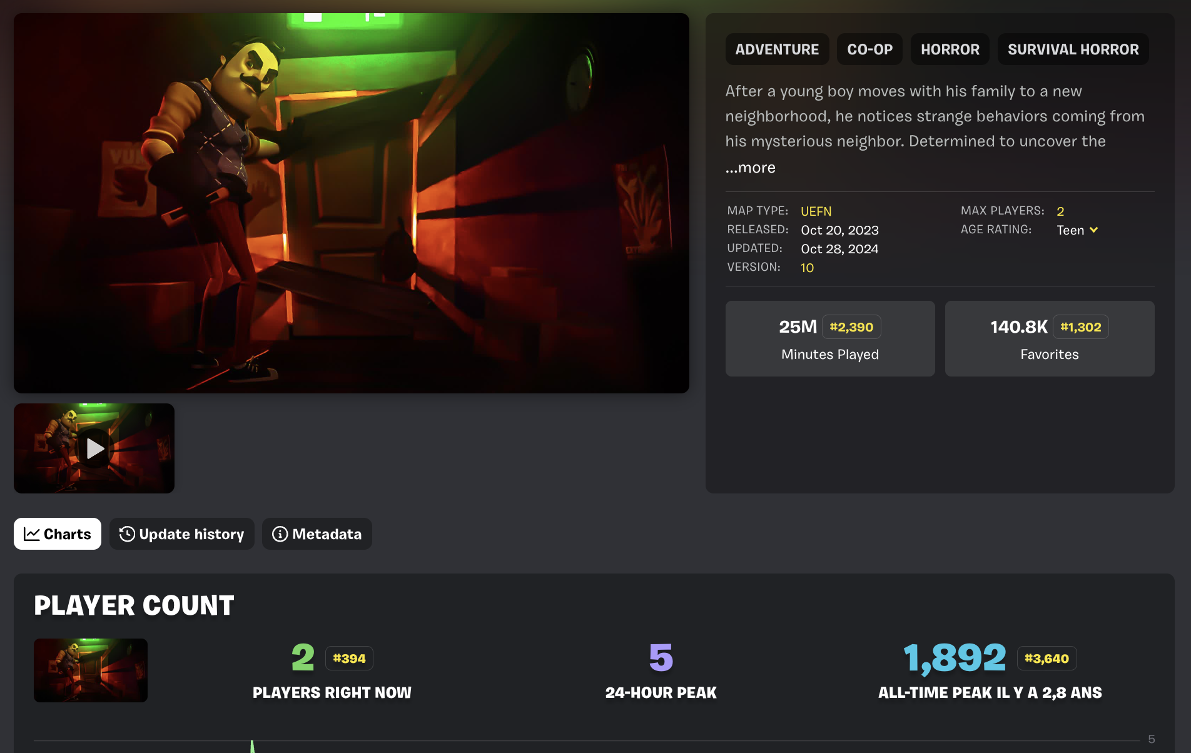Screen dimensions: 1191x753
Task: Click the #2,390 minutes played rank badge
Action: [x=851, y=327]
